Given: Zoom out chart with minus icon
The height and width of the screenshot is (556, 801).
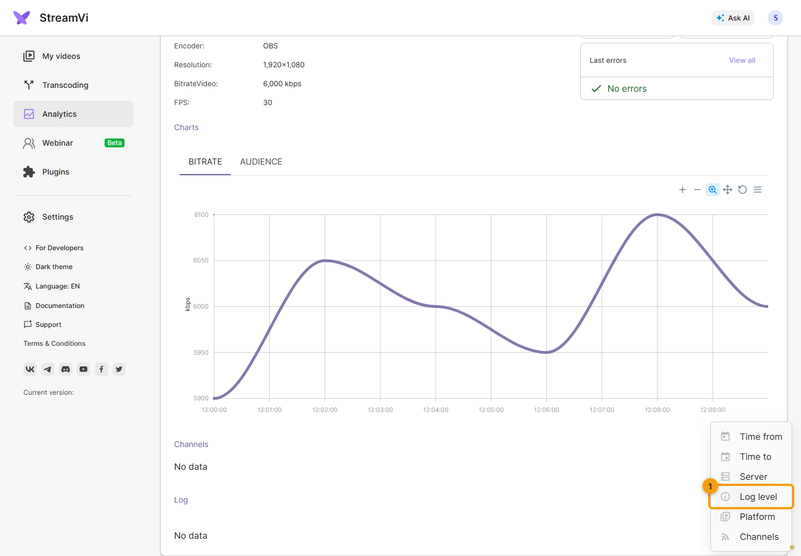Looking at the screenshot, I should [x=698, y=190].
